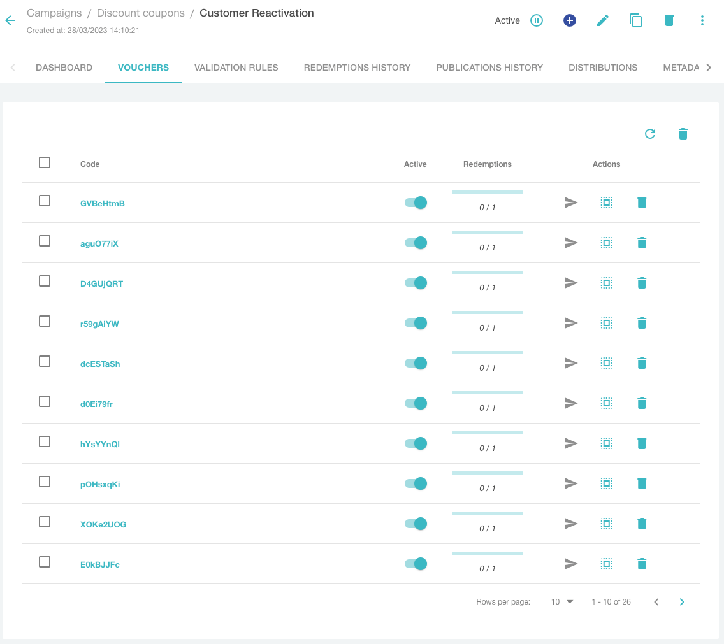Disable the active toggle for voucher r59gAiYW
Screen dimensions: 724x644
click(416, 323)
